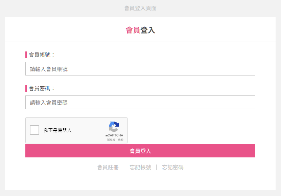The height and width of the screenshot is (196, 281).
Task: Click the pink bar beside 會員帳號 label
Action: [x=26, y=55]
